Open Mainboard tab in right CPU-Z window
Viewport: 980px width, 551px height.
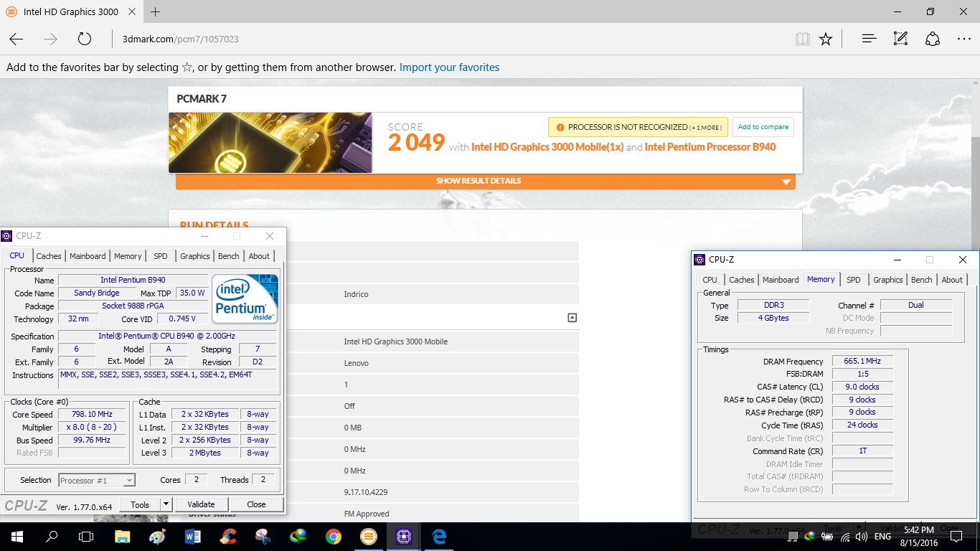pos(781,280)
